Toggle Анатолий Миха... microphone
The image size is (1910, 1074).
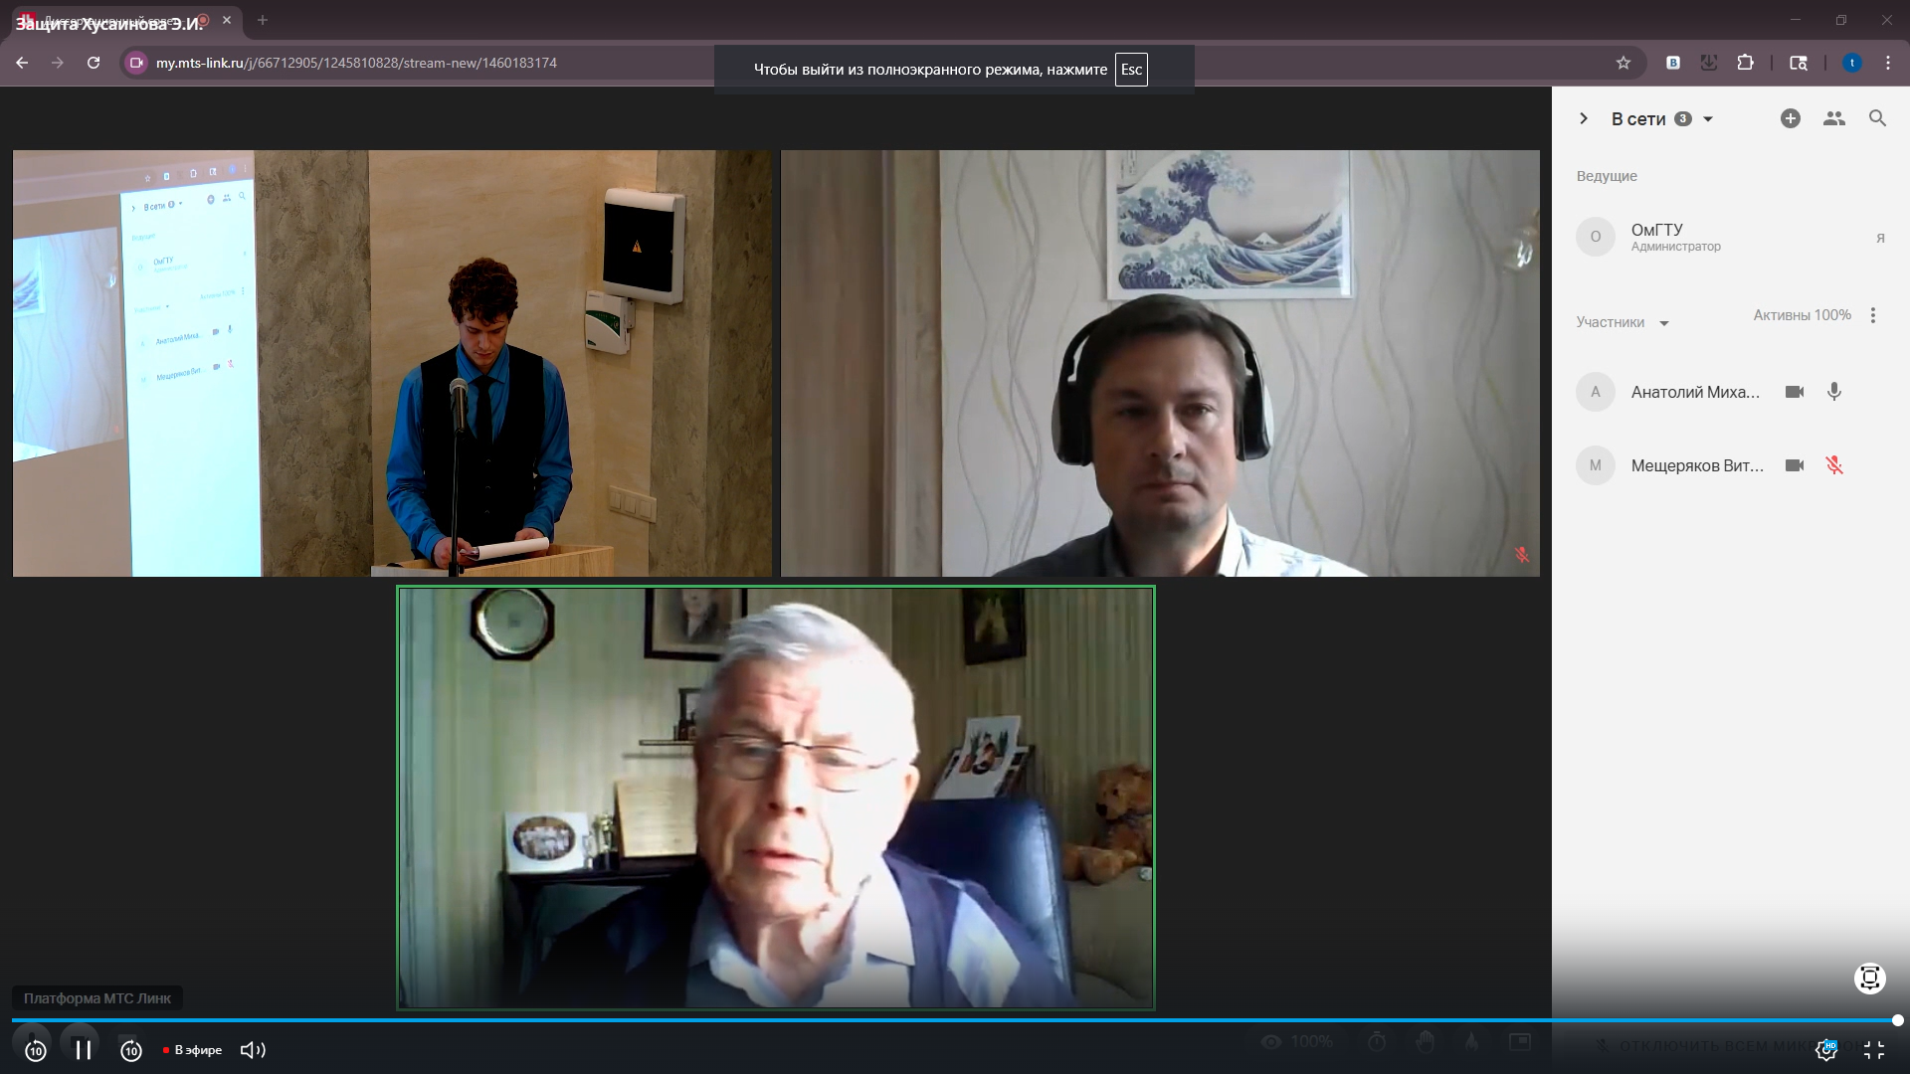tap(1834, 392)
